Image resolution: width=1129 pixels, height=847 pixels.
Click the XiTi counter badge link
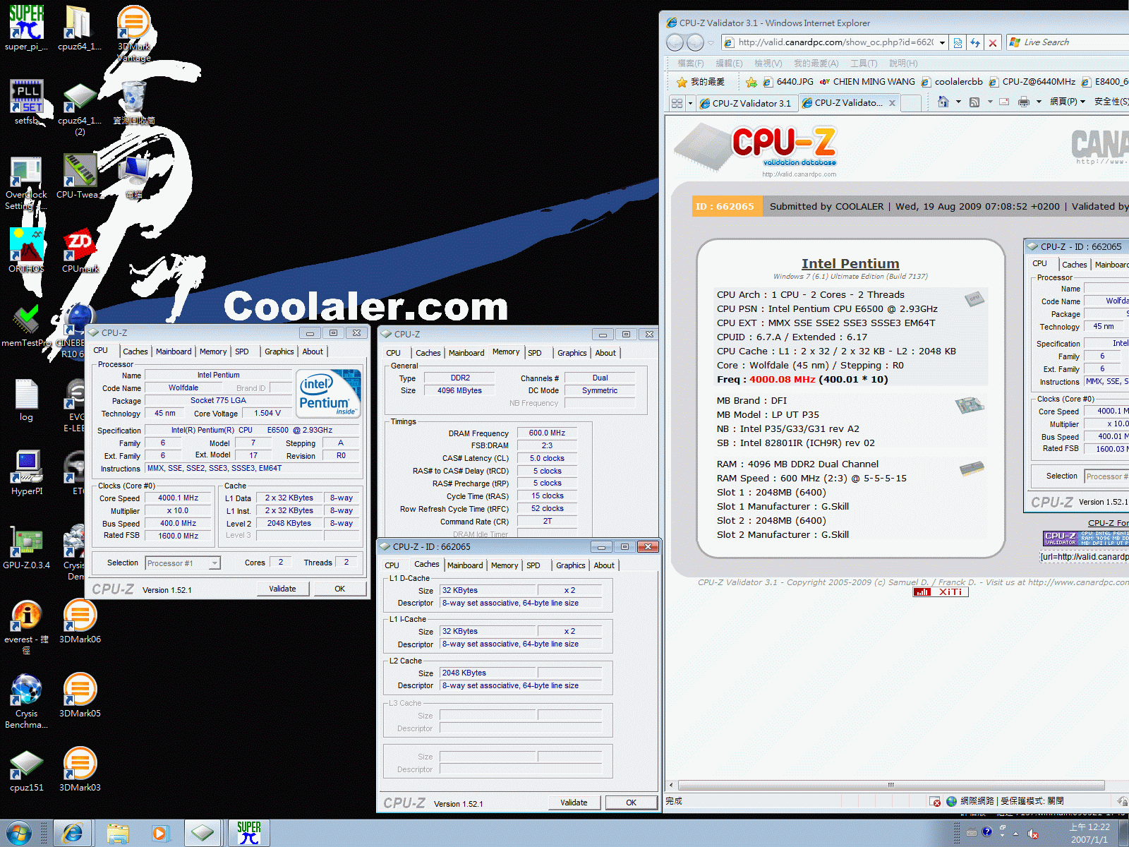(x=941, y=592)
